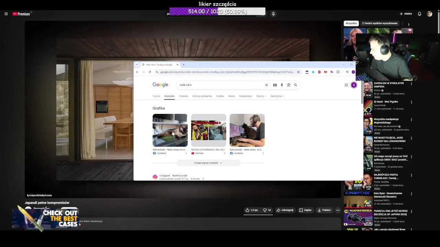The image size is (440, 247).
Task: Open thumbnail of Od czego zacząć pracę na TAXI
Action: click(x=368, y=163)
